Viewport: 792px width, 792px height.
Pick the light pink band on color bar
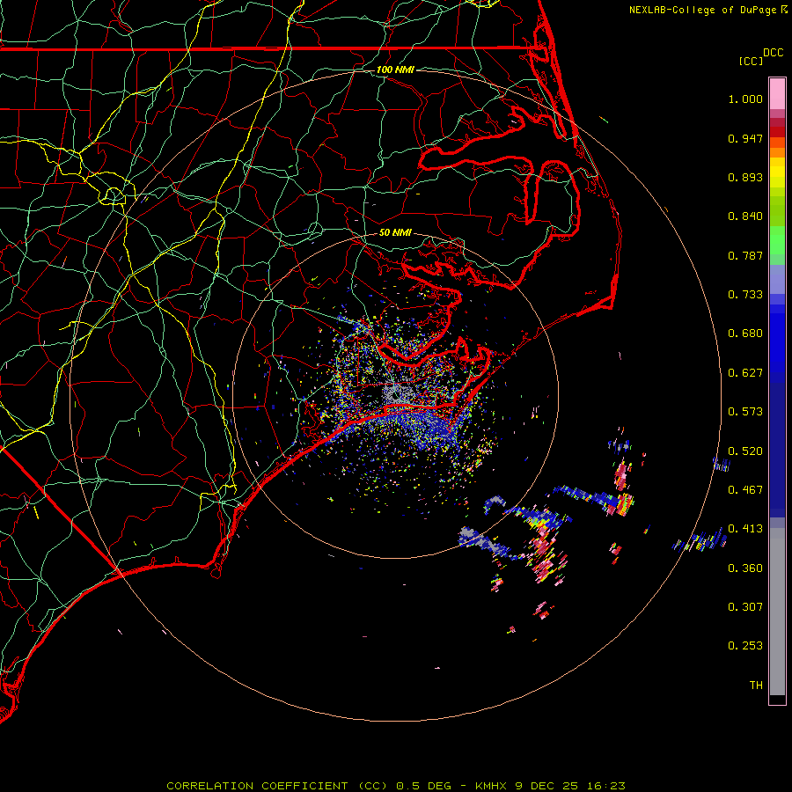click(x=777, y=94)
